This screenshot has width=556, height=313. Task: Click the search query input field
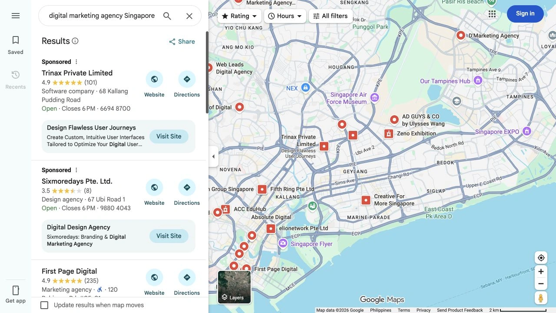[x=102, y=16]
